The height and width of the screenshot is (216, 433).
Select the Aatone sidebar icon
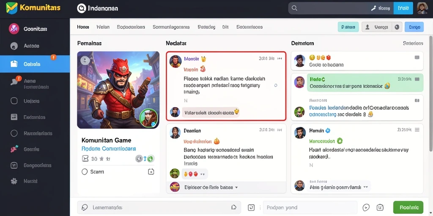click(14, 46)
